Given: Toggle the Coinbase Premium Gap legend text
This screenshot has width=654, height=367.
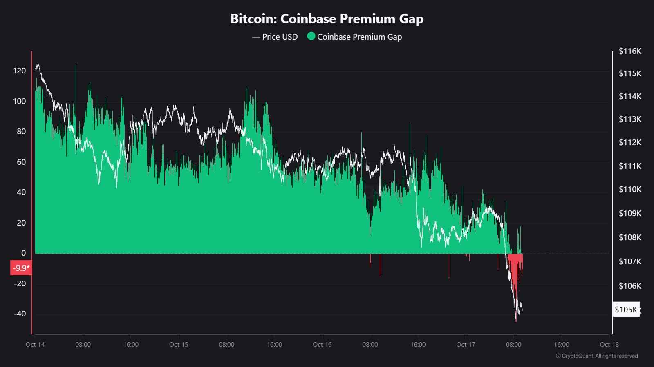Looking at the screenshot, I should (x=359, y=37).
